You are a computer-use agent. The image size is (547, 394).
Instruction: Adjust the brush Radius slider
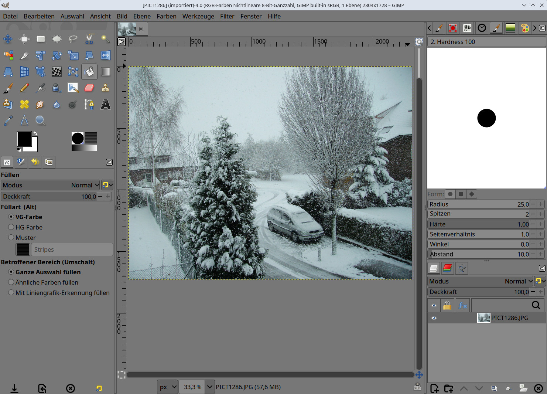tap(479, 204)
